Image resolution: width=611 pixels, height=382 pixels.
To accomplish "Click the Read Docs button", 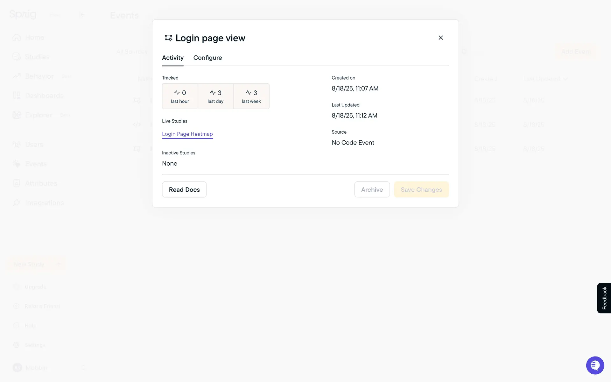I will point(184,189).
